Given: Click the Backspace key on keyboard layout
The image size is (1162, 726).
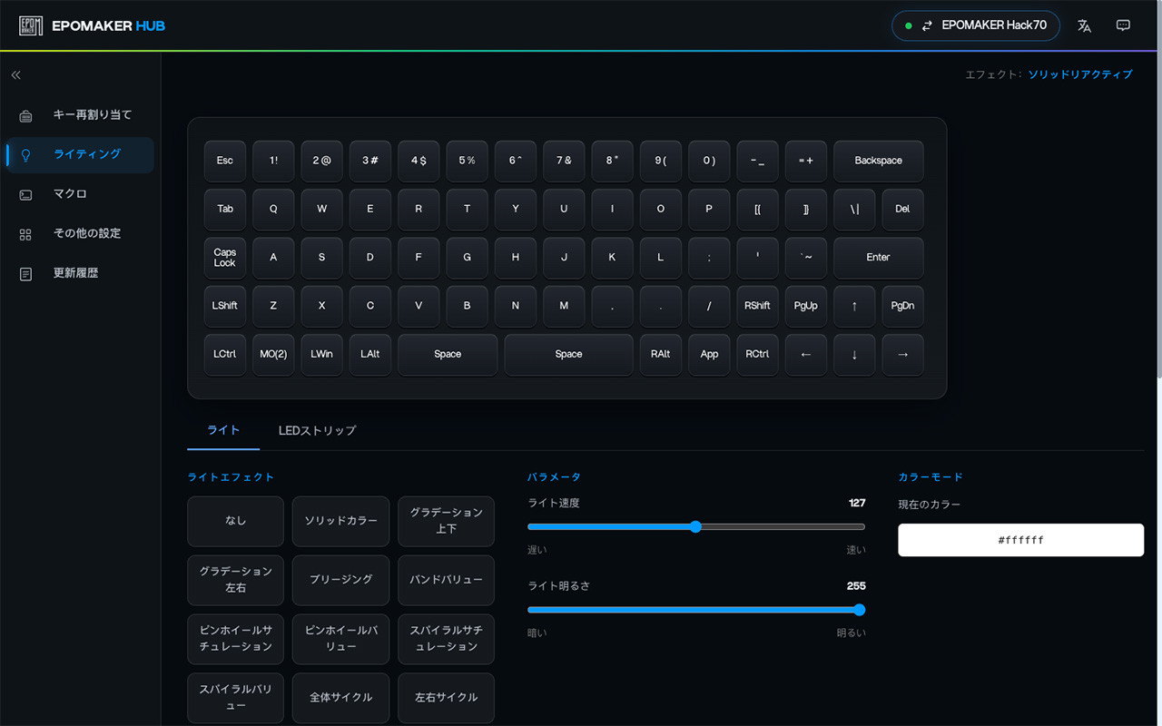Looking at the screenshot, I should (878, 161).
